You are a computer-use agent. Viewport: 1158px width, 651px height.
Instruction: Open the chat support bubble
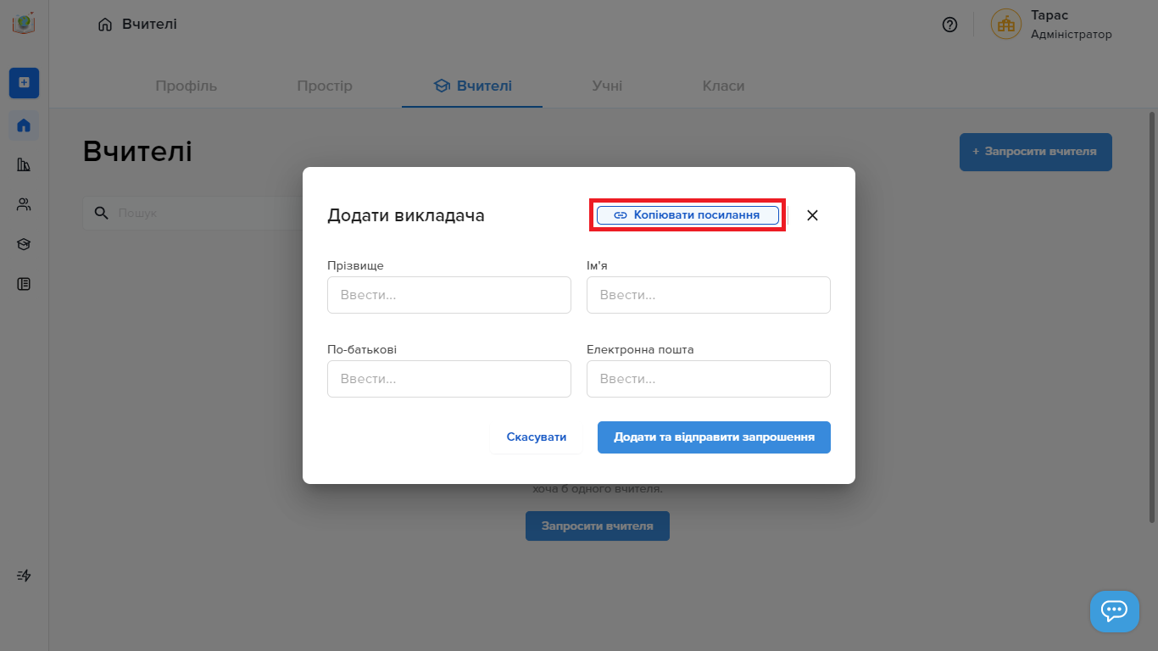(1114, 611)
